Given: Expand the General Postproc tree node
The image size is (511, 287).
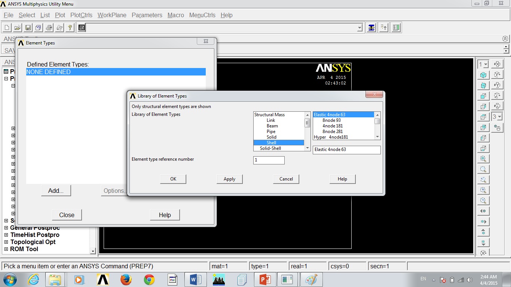Looking at the screenshot, I should (6, 228).
